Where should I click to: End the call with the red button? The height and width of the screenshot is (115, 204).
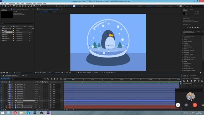[x=195, y=105]
